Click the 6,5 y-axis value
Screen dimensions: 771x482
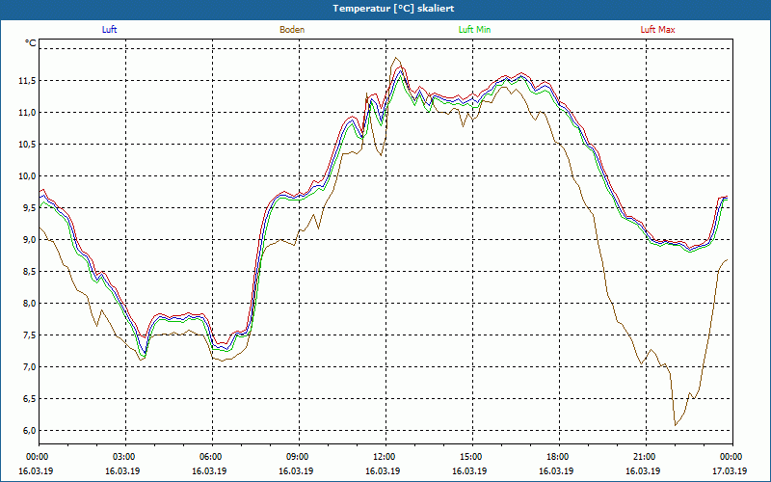(29, 399)
